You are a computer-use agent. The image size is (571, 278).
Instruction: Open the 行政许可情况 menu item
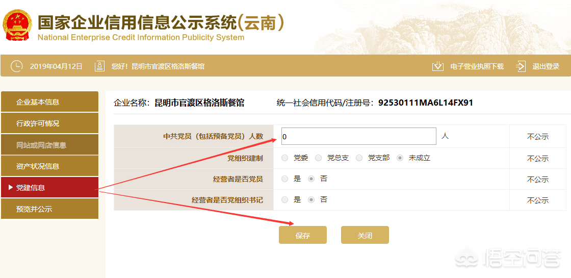pos(50,123)
